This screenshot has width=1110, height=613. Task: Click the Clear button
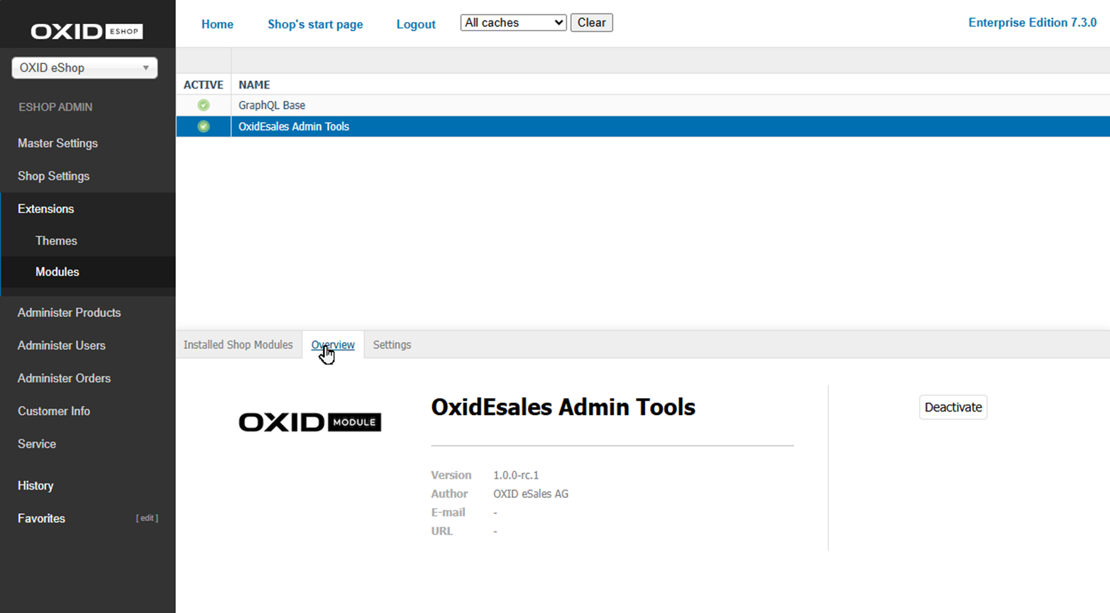(x=591, y=22)
